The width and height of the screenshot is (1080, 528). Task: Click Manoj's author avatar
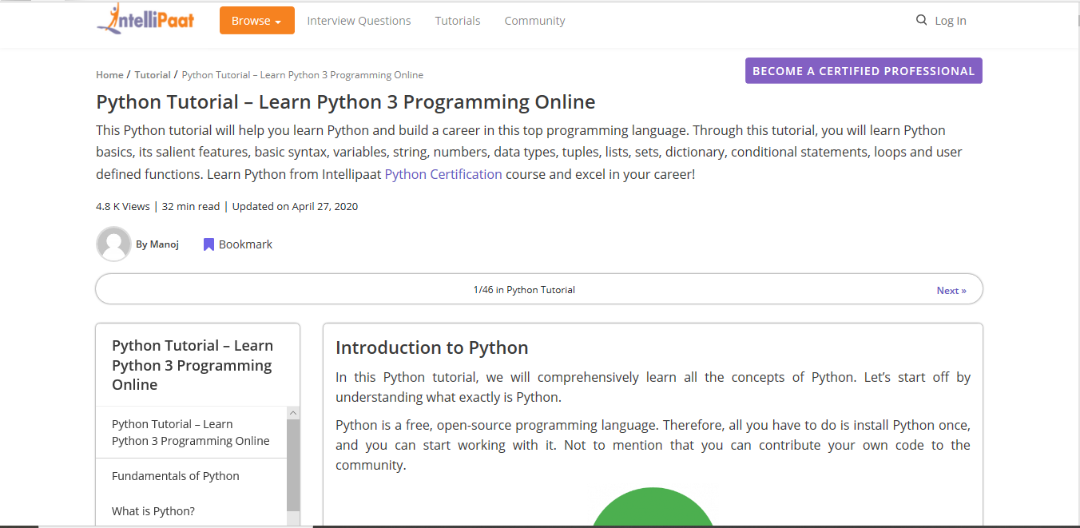pyautogui.click(x=113, y=244)
